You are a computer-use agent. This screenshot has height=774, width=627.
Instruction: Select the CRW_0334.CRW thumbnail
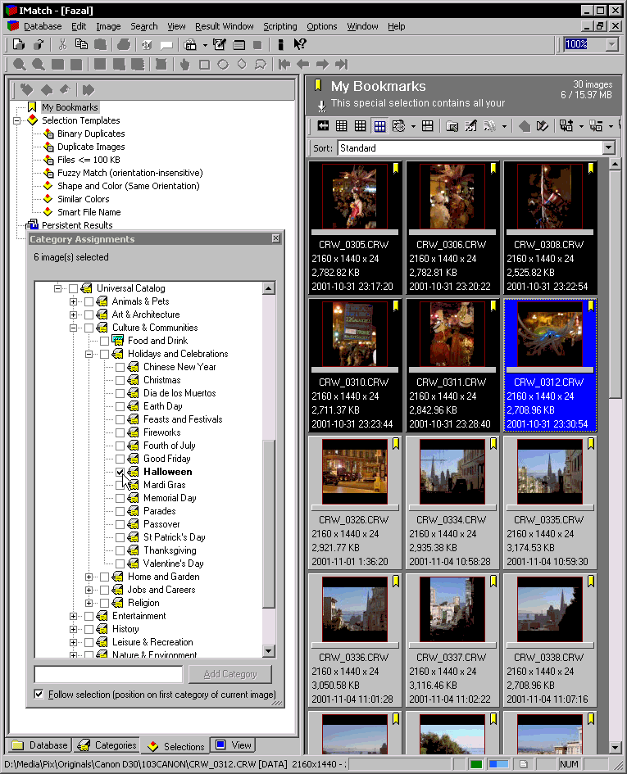(451, 470)
